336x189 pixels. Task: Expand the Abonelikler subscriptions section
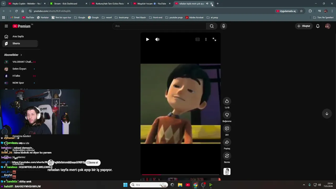point(13,55)
